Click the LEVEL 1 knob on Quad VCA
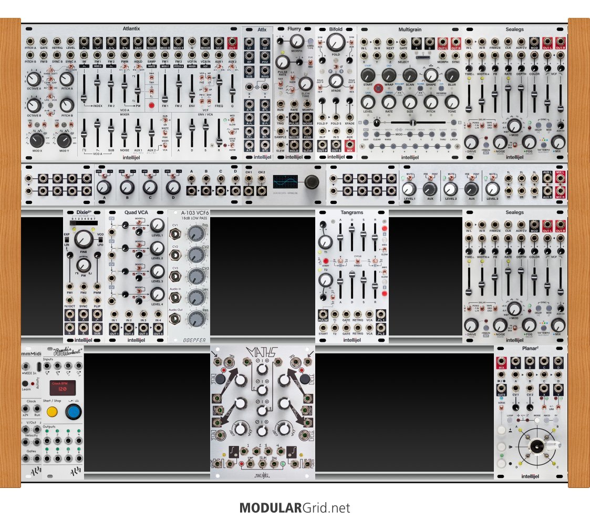Image resolution: width=590 pixels, height=519 pixels. tap(157, 226)
